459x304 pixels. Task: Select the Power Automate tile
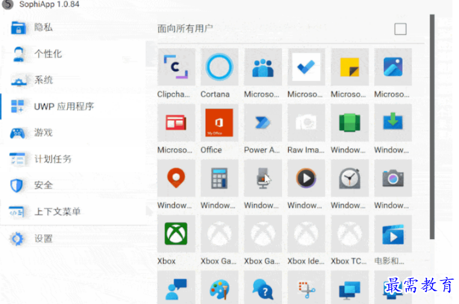click(x=263, y=123)
